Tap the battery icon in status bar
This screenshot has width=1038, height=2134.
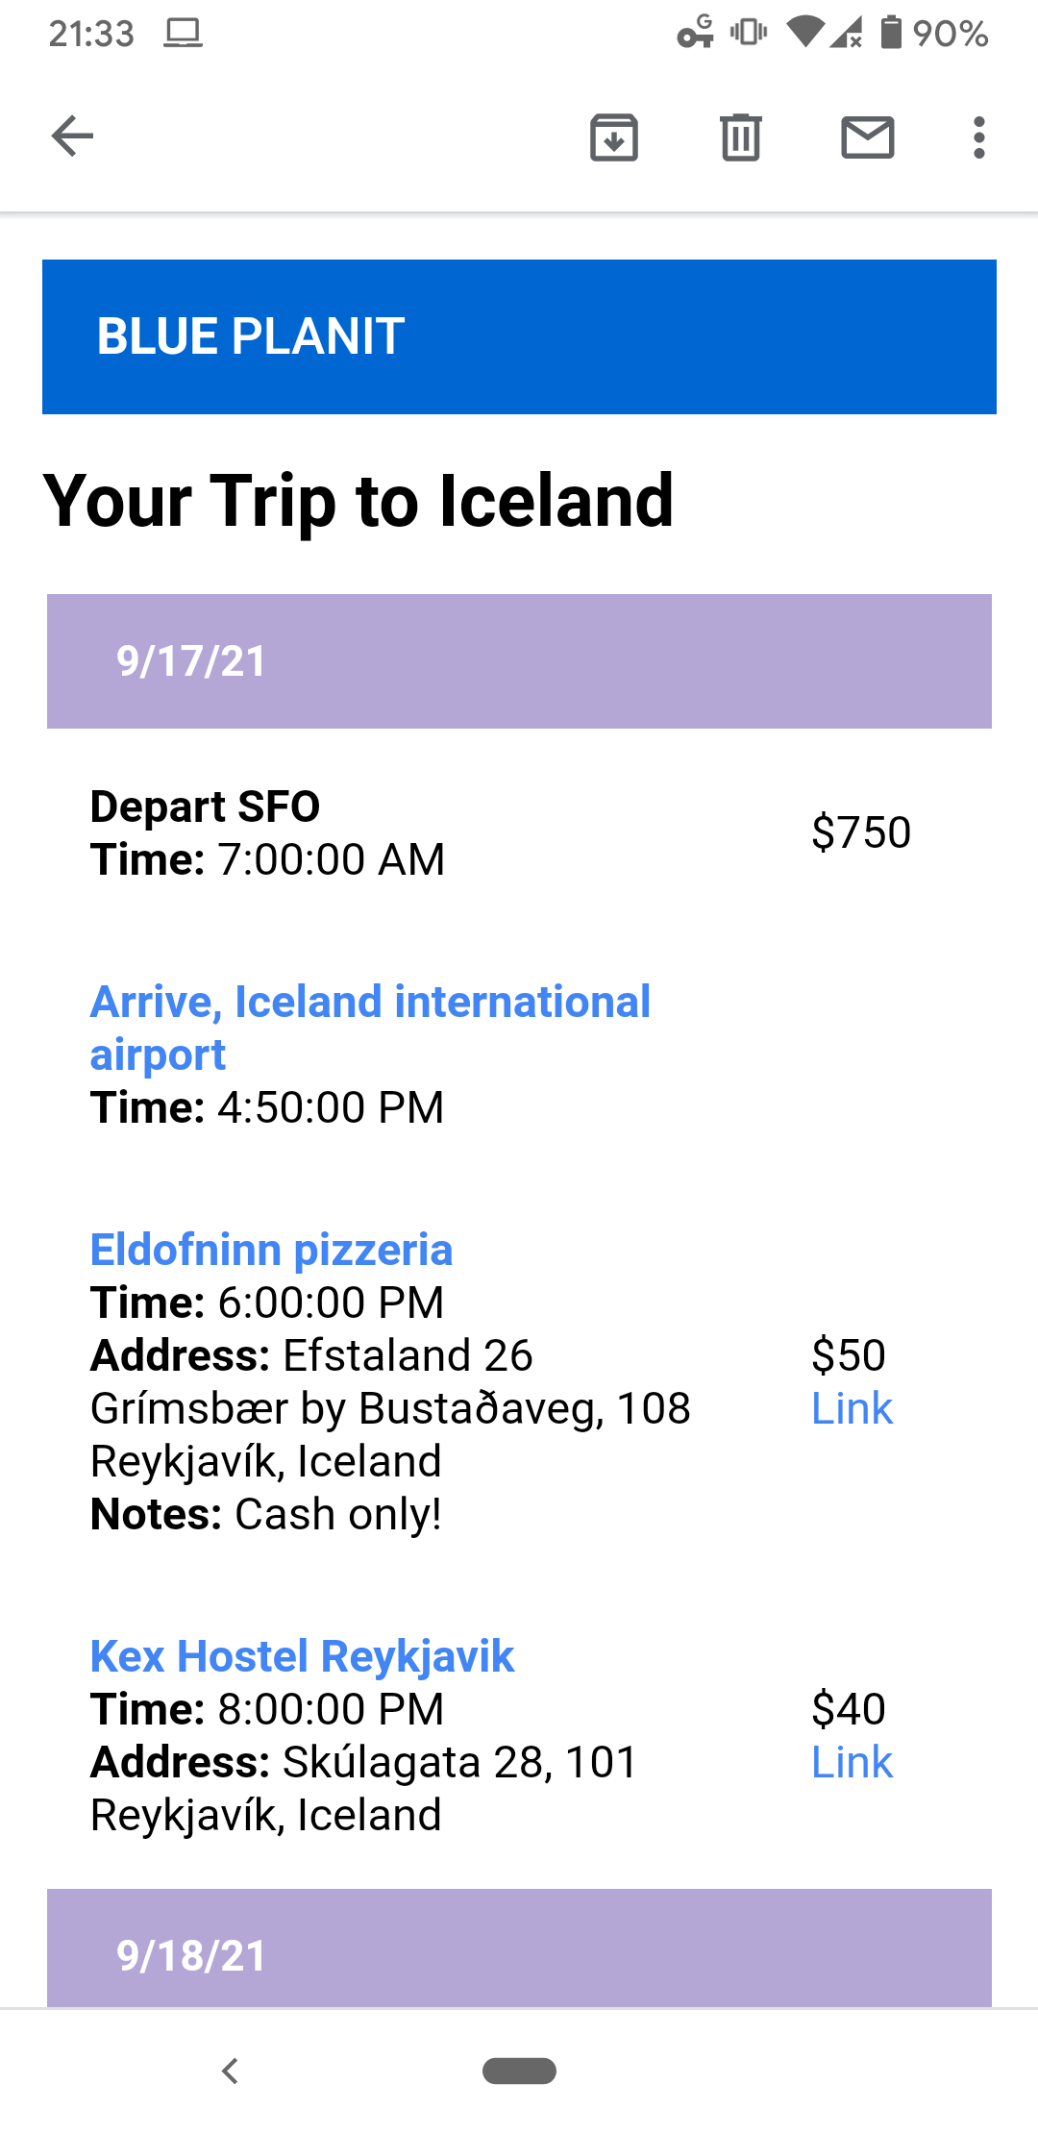(892, 33)
